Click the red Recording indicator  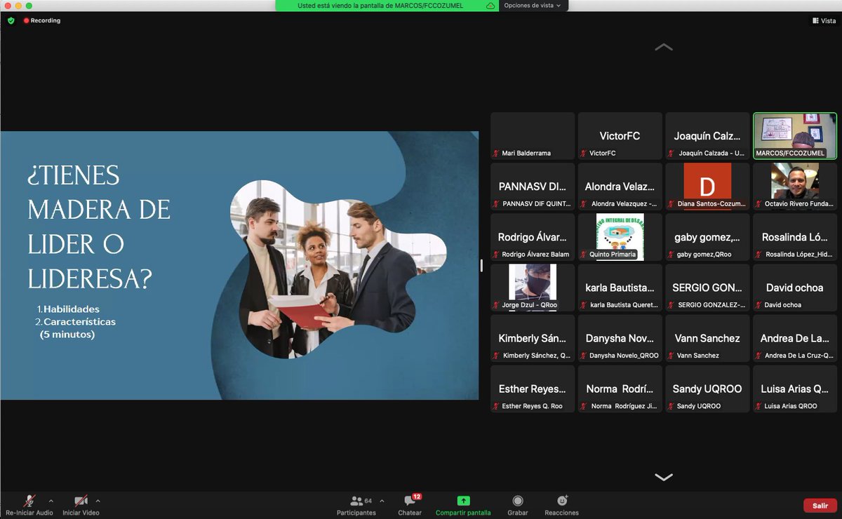click(x=42, y=20)
